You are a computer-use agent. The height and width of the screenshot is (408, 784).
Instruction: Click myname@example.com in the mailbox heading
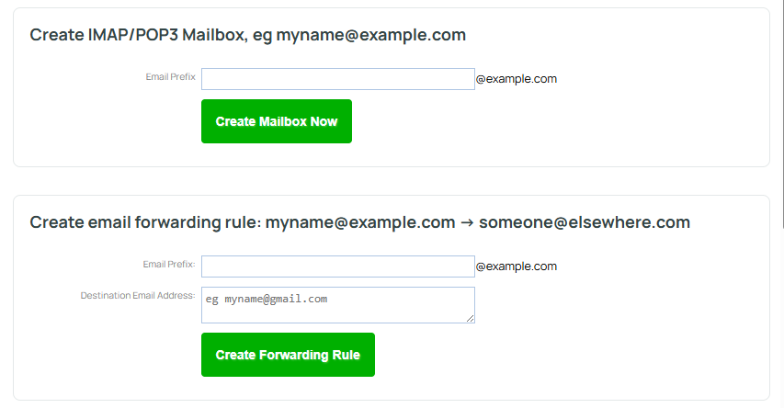(x=370, y=35)
